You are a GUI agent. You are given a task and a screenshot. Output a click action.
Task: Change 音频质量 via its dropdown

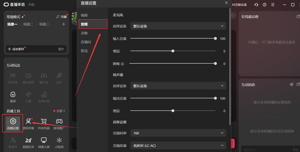178,145
